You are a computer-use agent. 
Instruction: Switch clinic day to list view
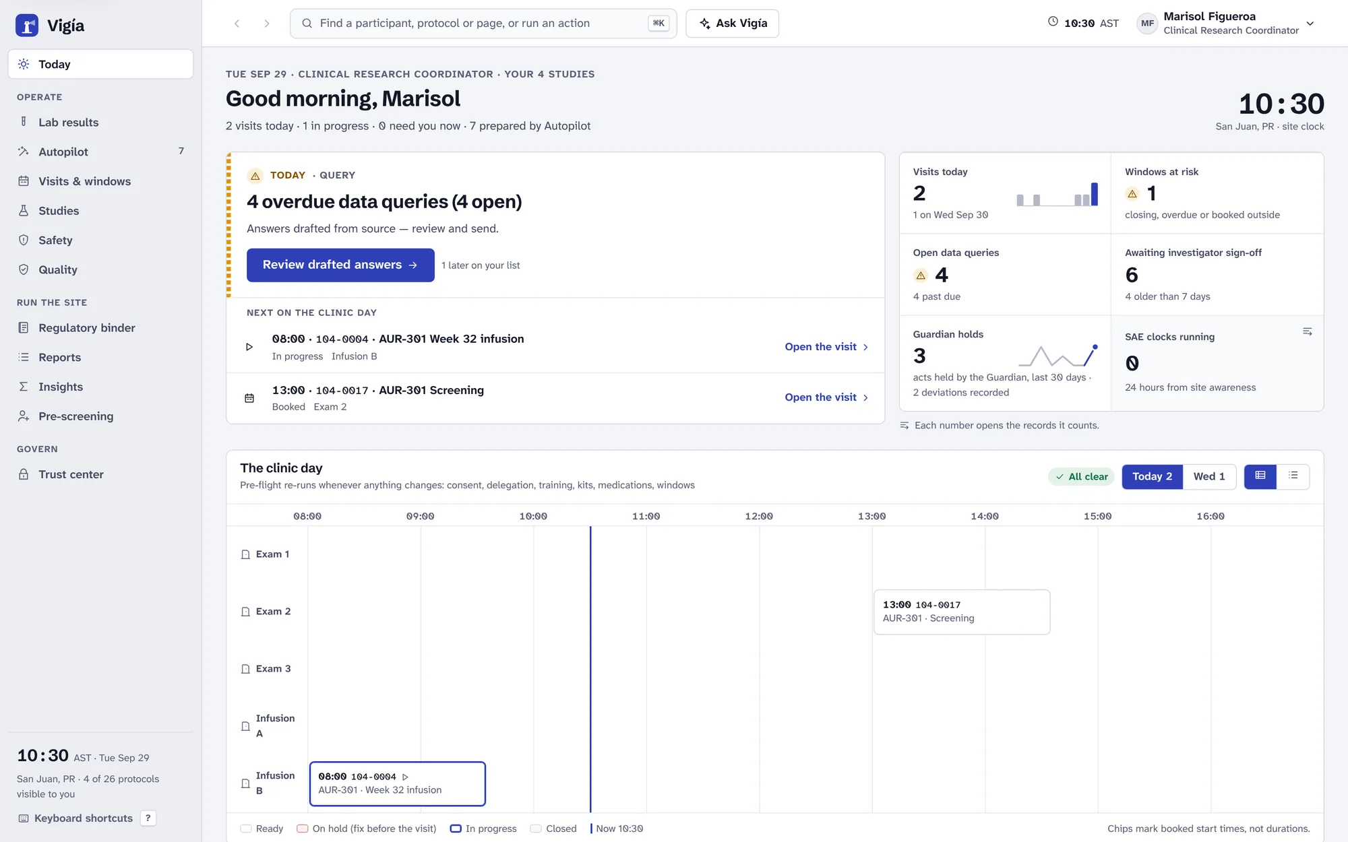click(x=1293, y=476)
